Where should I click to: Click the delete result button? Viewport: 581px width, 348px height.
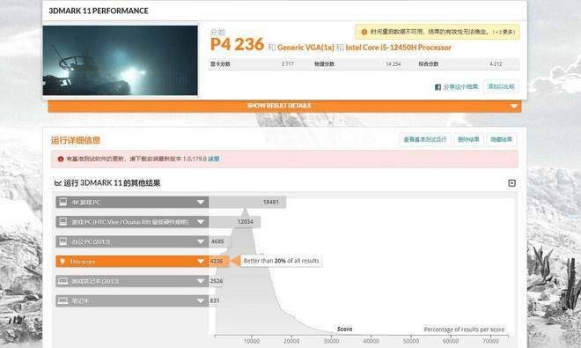468,139
